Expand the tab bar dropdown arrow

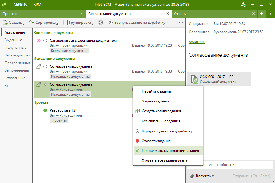(x=271, y=14)
